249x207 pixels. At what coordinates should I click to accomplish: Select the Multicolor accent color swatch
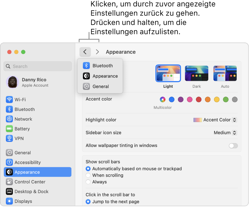tap(163, 99)
